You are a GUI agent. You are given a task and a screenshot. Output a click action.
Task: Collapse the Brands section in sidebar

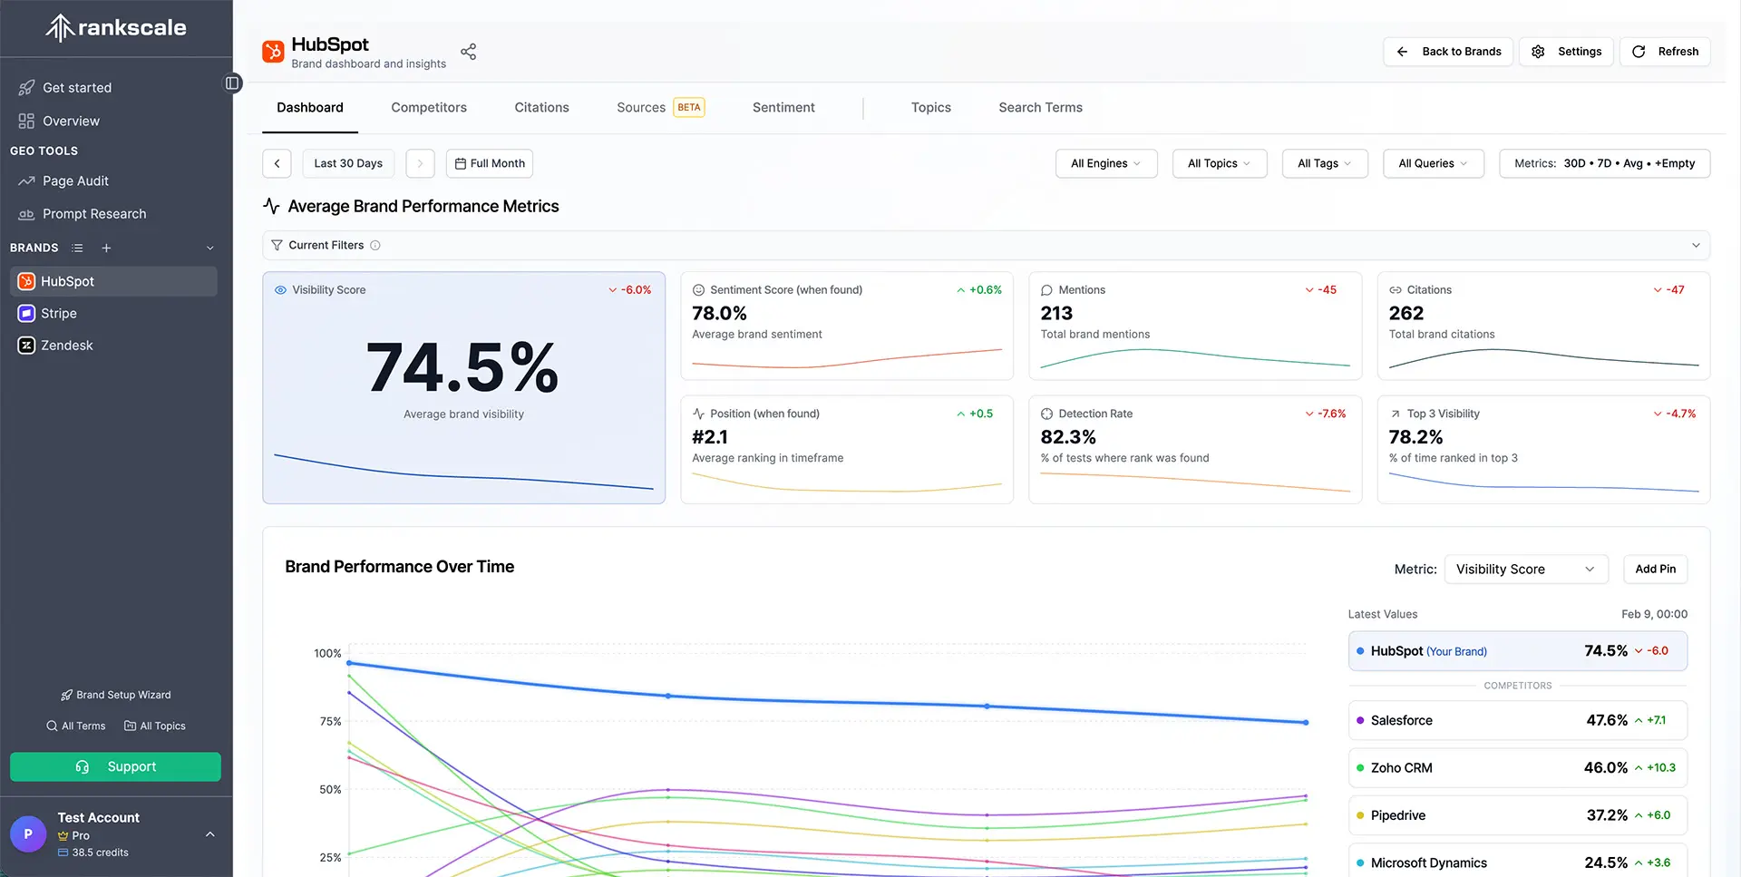(x=209, y=248)
